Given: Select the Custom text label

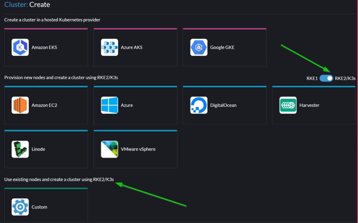Looking at the screenshot, I should 39,207.
